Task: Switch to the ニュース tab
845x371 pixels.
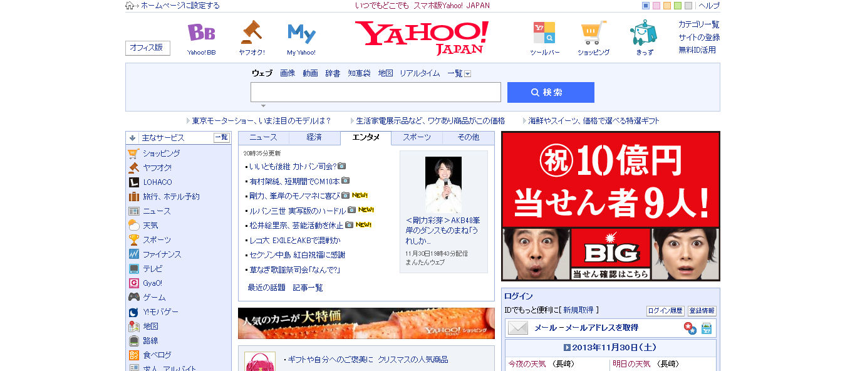Action: [263, 138]
